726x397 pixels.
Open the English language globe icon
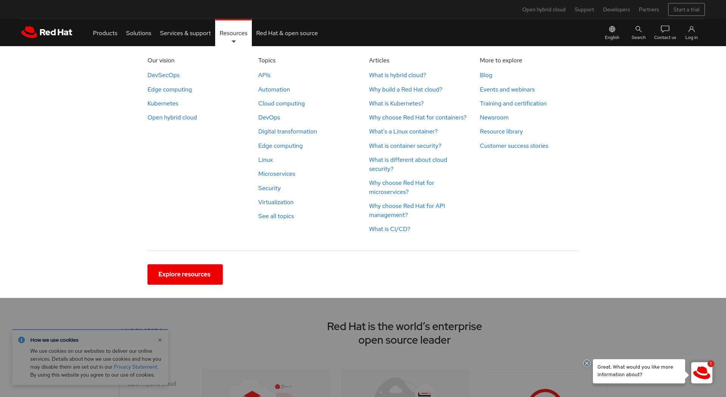[612, 29]
